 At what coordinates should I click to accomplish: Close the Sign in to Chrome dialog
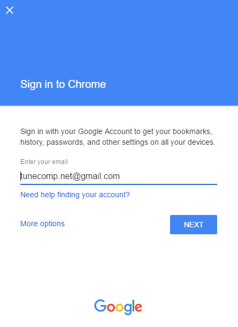[10, 10]
